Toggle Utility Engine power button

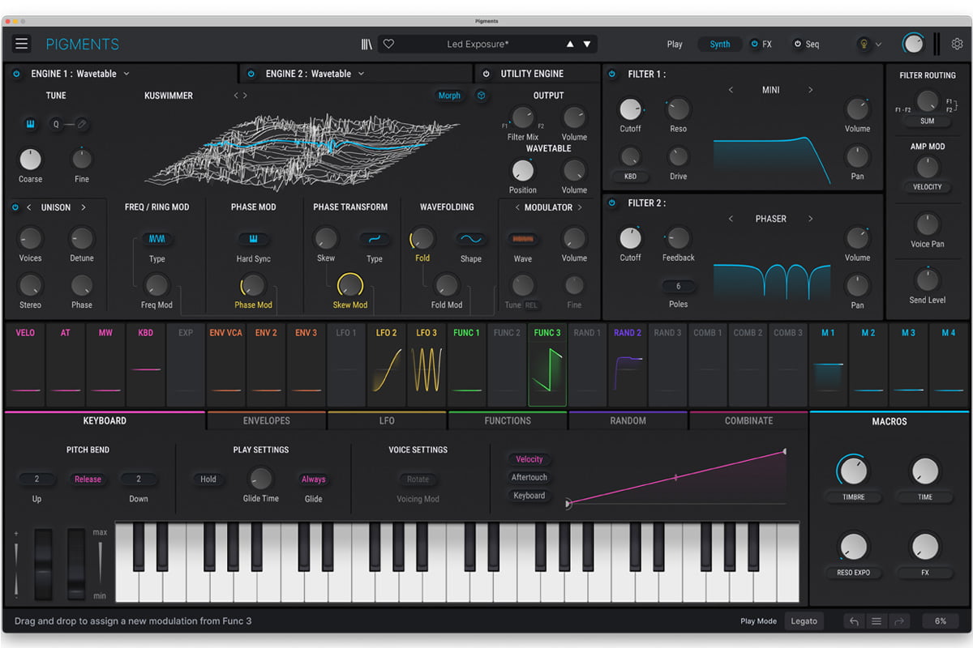486,74
